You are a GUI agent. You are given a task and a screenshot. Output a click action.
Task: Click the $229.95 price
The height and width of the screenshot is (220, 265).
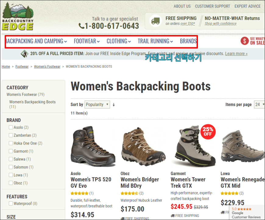point(232,203)
